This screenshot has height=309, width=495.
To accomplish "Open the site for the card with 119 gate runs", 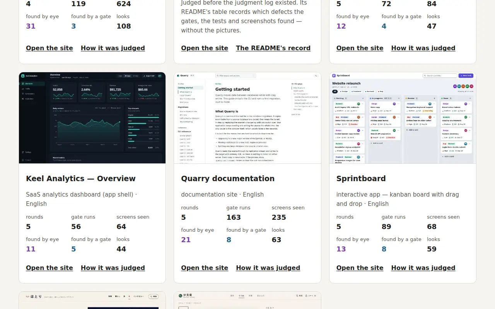I will click(49, 48).
